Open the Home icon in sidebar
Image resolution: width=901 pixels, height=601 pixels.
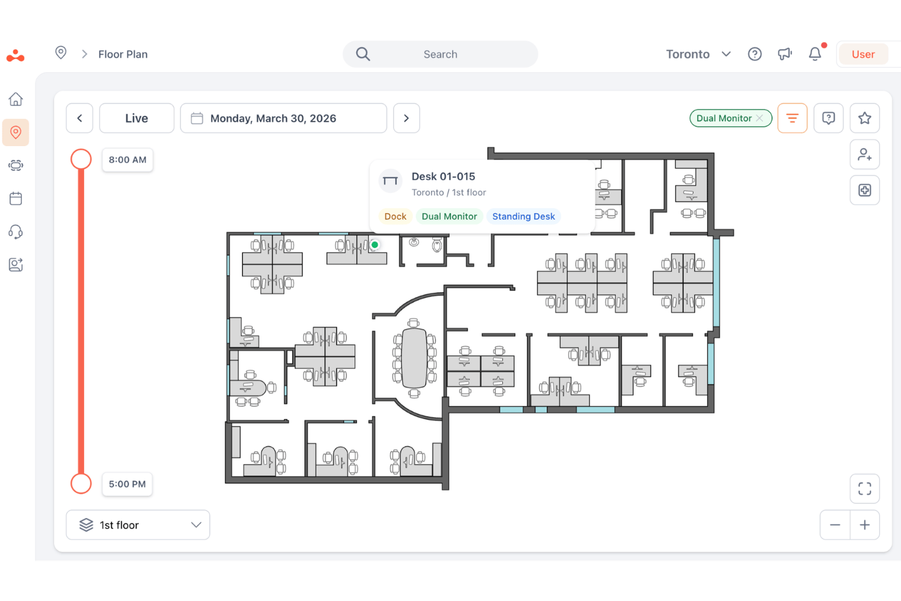click(x=16, y=99)
